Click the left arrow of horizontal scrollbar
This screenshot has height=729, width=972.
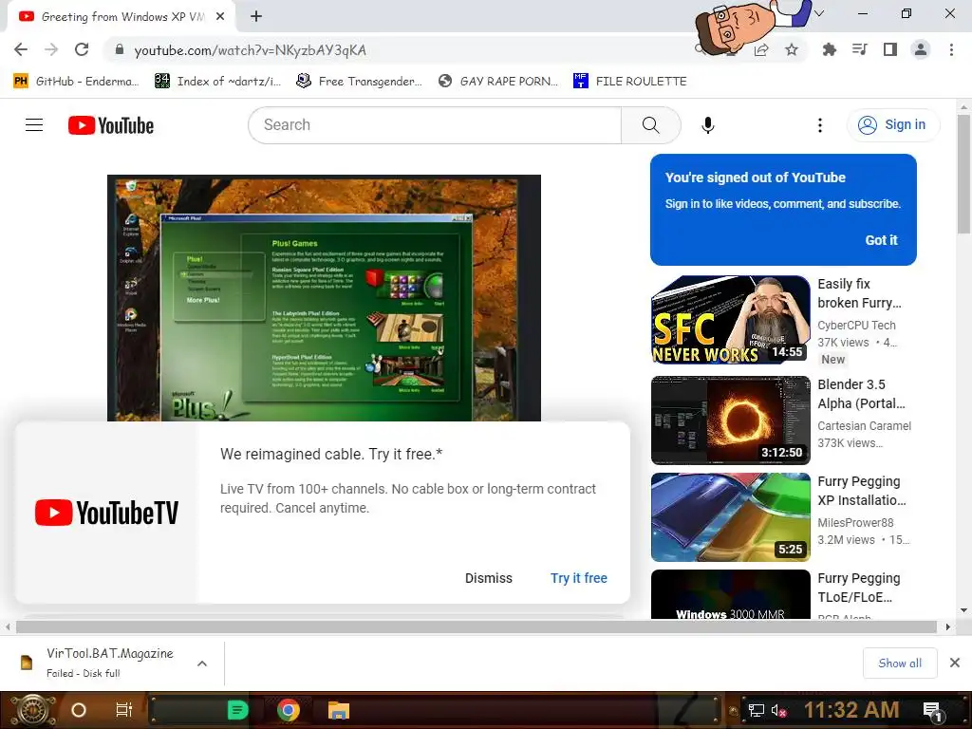(7, 626)
